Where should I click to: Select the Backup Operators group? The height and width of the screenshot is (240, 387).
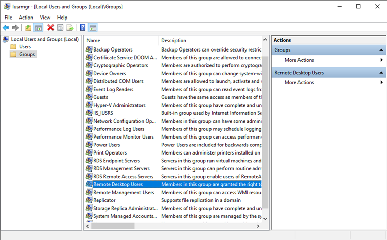[113, 49]
